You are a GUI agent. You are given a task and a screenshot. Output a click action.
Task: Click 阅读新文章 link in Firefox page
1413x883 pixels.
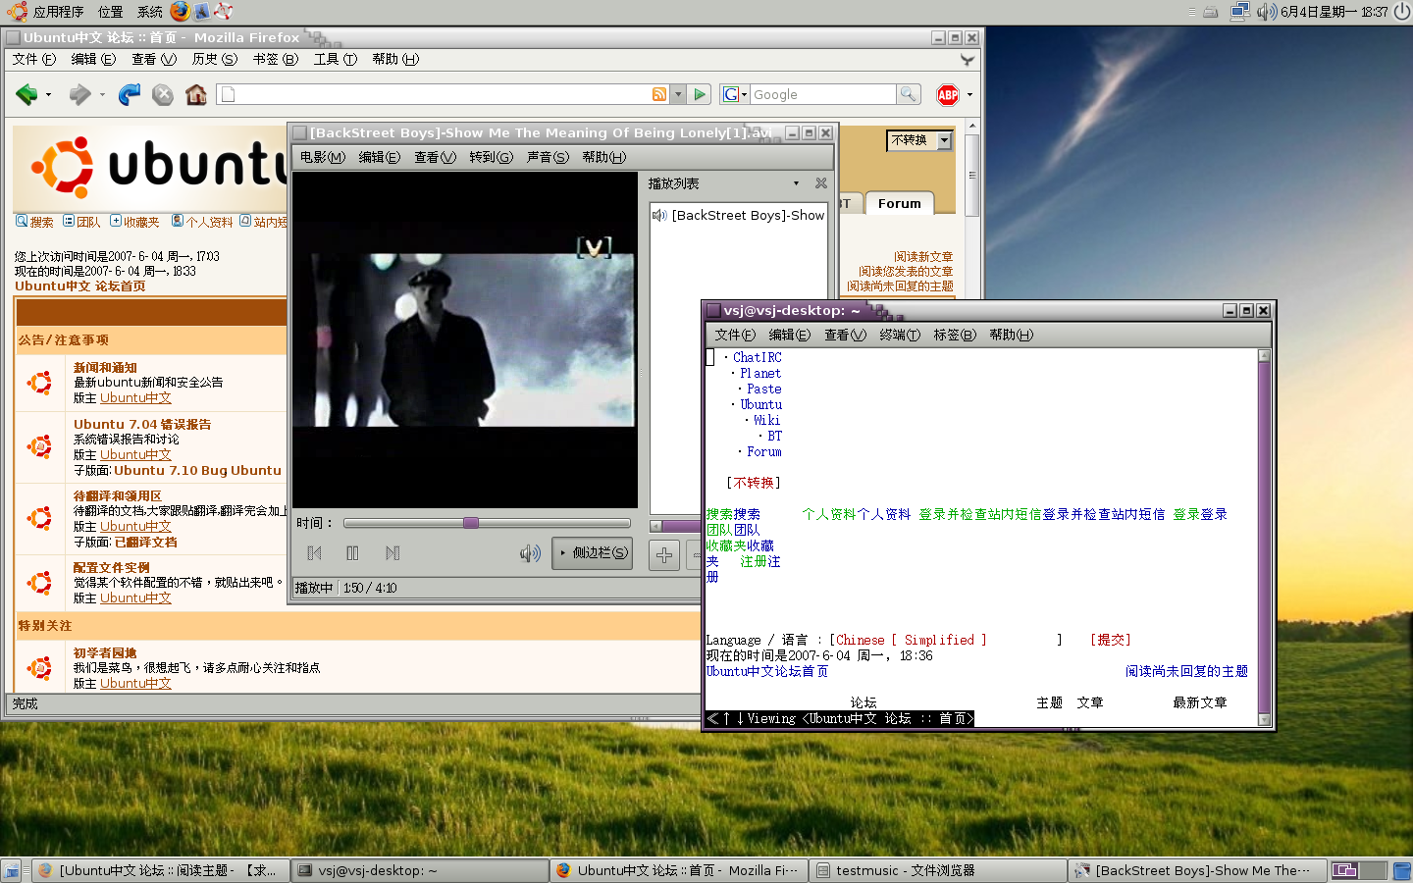point(923,257)
